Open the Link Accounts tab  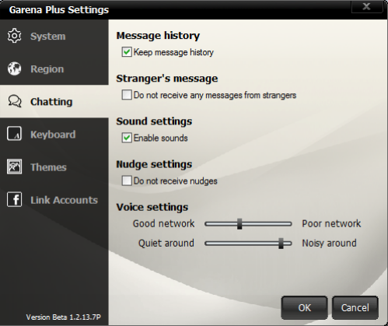pyautogui.click(x=54, y=200)
